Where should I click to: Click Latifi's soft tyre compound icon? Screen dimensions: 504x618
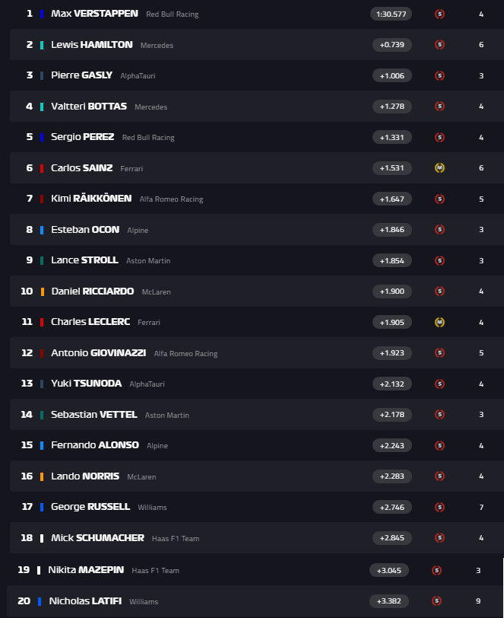click(436, 601)
